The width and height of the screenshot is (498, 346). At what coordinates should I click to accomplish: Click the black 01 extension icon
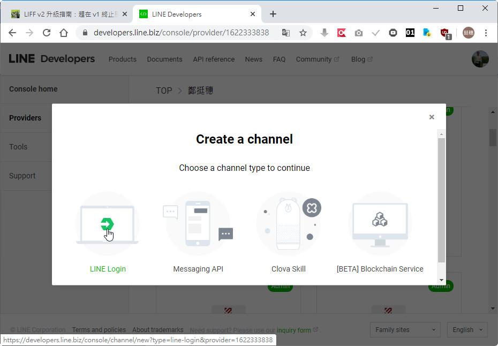tap(410, 33)
